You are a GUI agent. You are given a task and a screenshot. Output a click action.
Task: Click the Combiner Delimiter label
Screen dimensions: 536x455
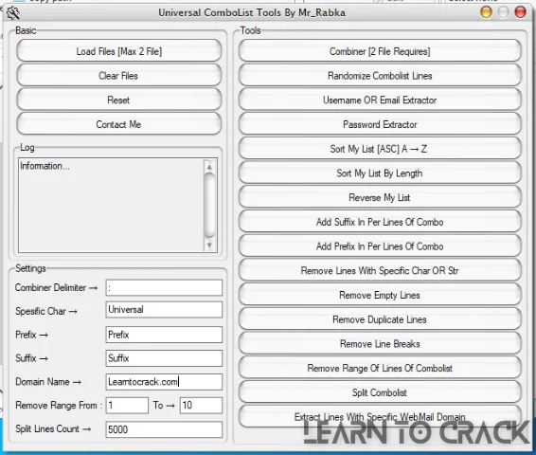pyautogui.click(x=56, y=288)
